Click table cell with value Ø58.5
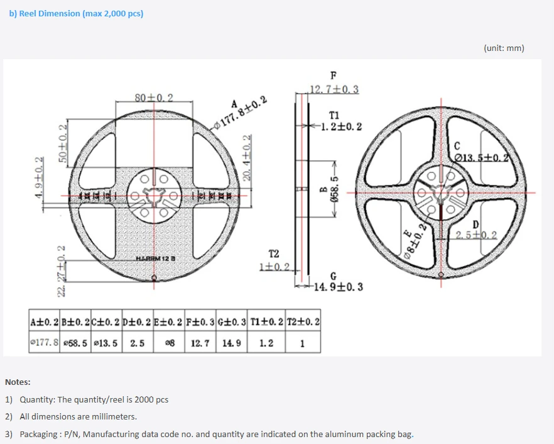The height and width of the screenshot is (444, 554). pyautogui.click(x=75, y=343)
